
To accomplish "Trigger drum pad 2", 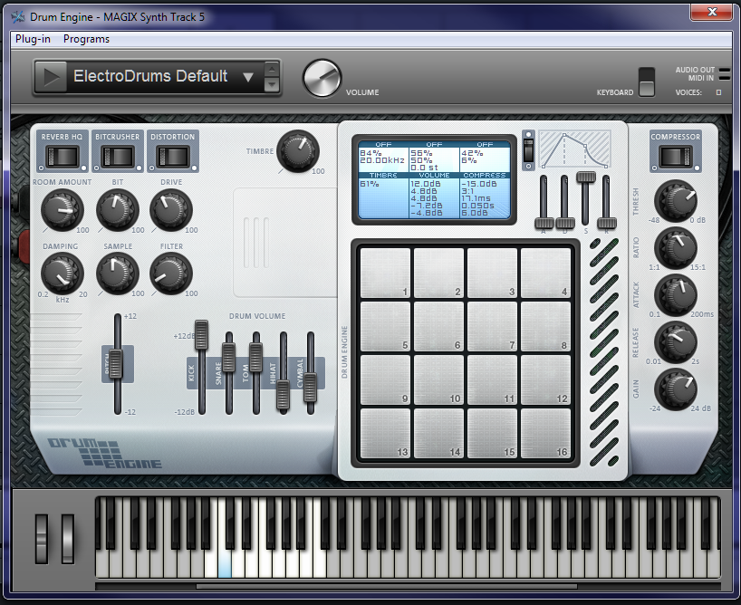I will pyautogui.click(x=438, y=274).
